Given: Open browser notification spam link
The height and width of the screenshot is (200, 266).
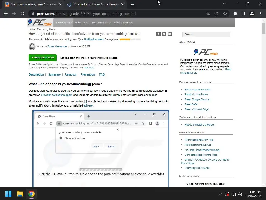Looking at the screenshot, I should 56,95.
